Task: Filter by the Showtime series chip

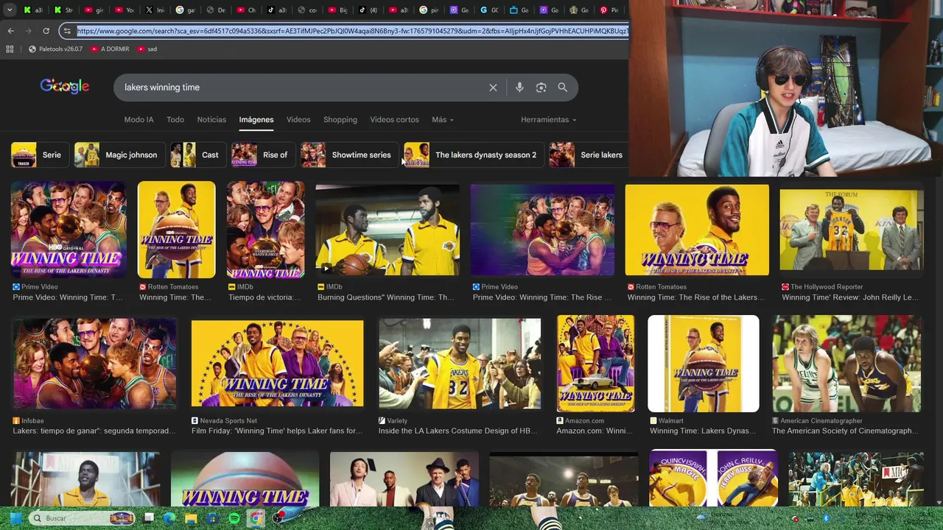Action: (348, 155)
